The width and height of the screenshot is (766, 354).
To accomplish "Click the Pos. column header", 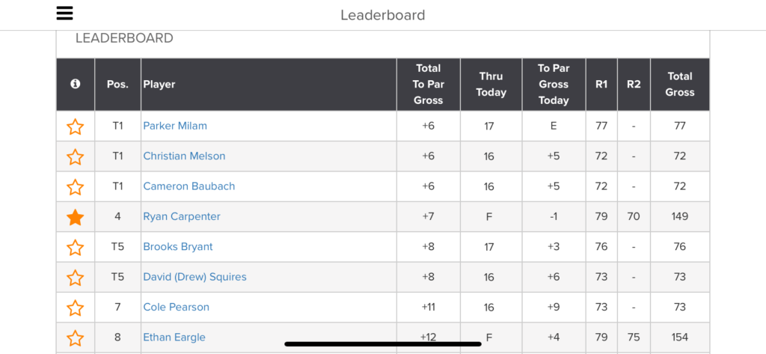I will tap(117, 85).
